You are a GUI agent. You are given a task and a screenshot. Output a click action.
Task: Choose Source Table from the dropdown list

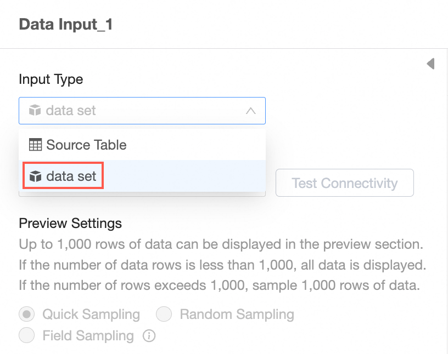[x=86, y=145]
